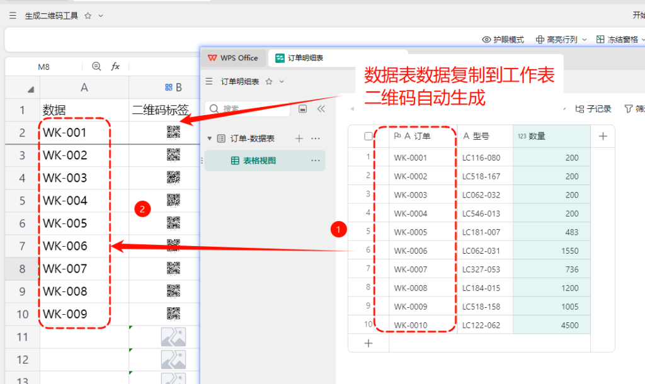645x384 pixels.
Task: Expand the dropdown next to 生成二维码工具 title
Action: coord(100,16)
